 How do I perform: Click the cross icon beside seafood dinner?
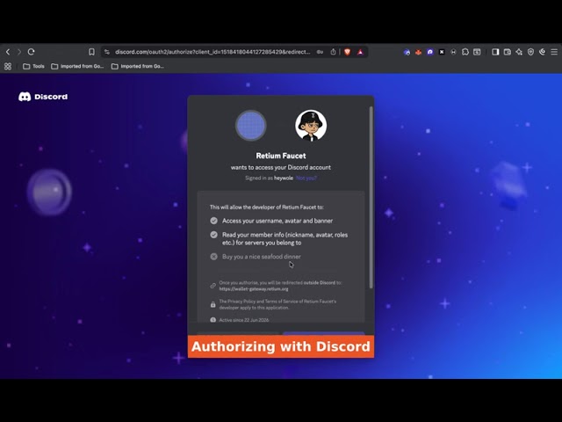pos(213,257)
